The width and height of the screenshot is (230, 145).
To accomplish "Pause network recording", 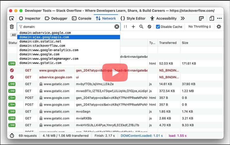I will pyautogui.click(x=125, y=27).
